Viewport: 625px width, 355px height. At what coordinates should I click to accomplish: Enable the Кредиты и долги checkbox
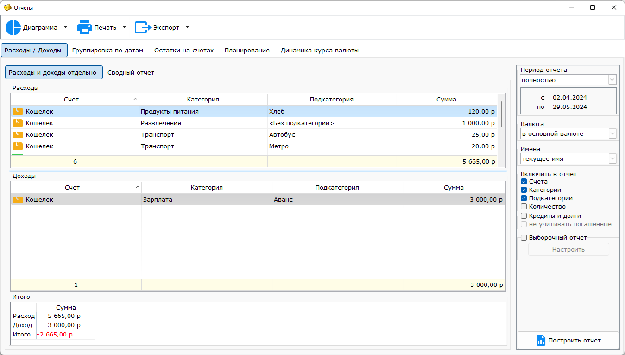524,216
